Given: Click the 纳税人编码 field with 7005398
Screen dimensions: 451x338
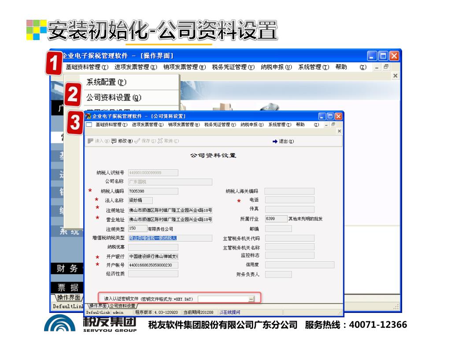Looking at the screenshot, I should click(153, 191).
